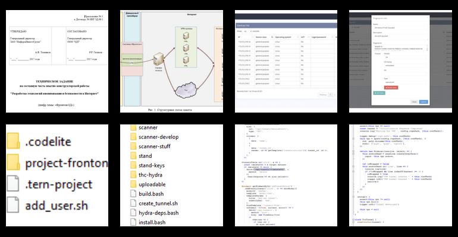This screenshot has width=458, height=237.
Task: Open the Devices list table thumbnail
Action: coord(286,62)
